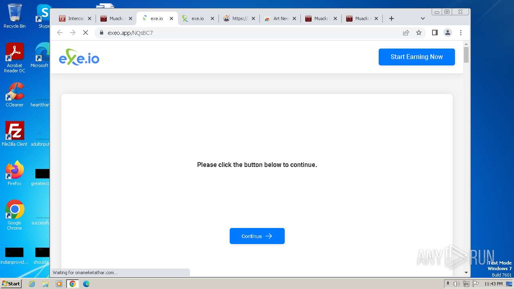Expand the tab search dropdown
The height and width of the screenshot is (289, 514).
coord(422,18)
